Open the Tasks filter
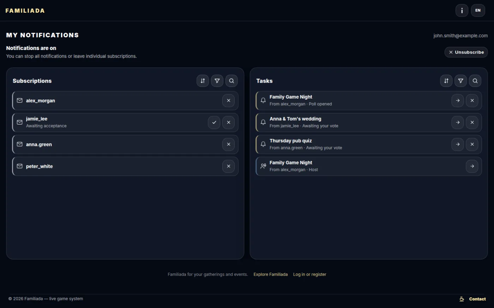Screen dimensions: 494x308 point(460,81)
